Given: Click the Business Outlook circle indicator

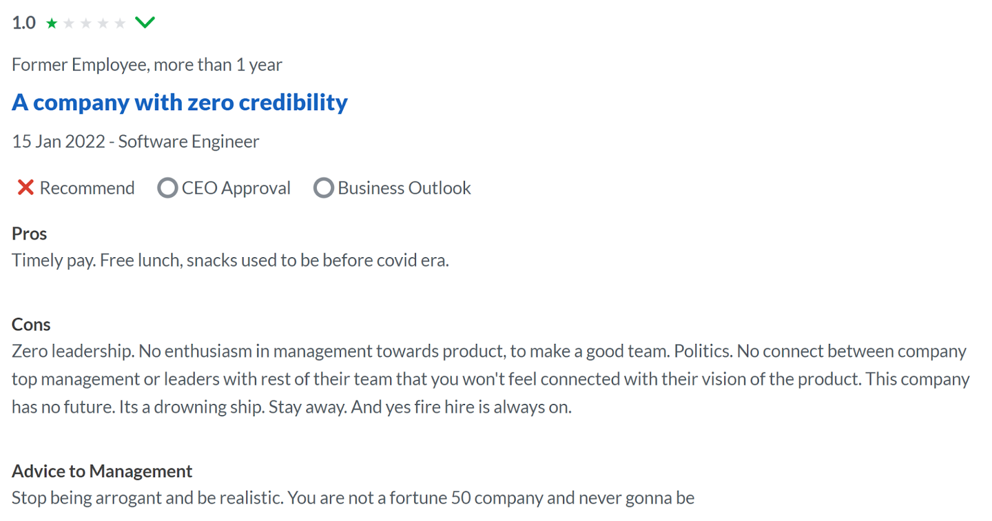Looking at the screenshot, I should tap(324, 188).
